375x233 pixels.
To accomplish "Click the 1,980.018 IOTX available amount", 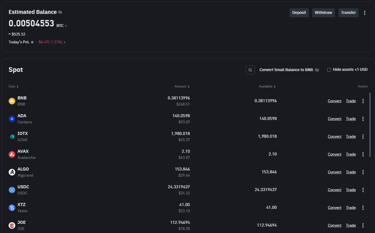I will tap(267, 137).
